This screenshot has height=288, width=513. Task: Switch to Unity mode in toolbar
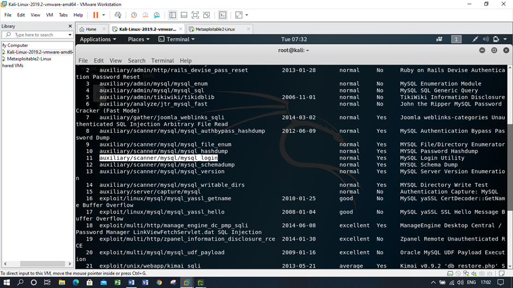(x=206, y=15)
